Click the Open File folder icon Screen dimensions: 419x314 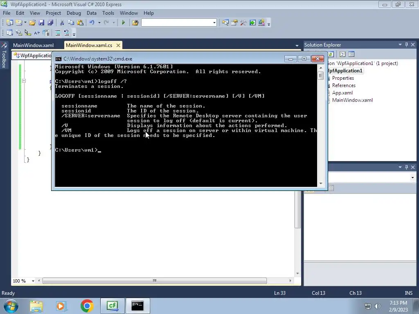pos(32,23)
